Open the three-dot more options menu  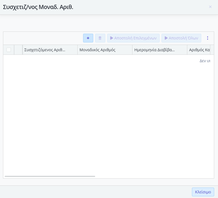(208, 38)
